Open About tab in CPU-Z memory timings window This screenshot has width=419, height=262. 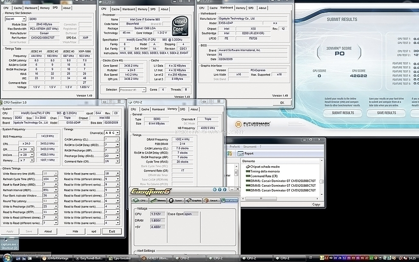(x=194, y=109)
